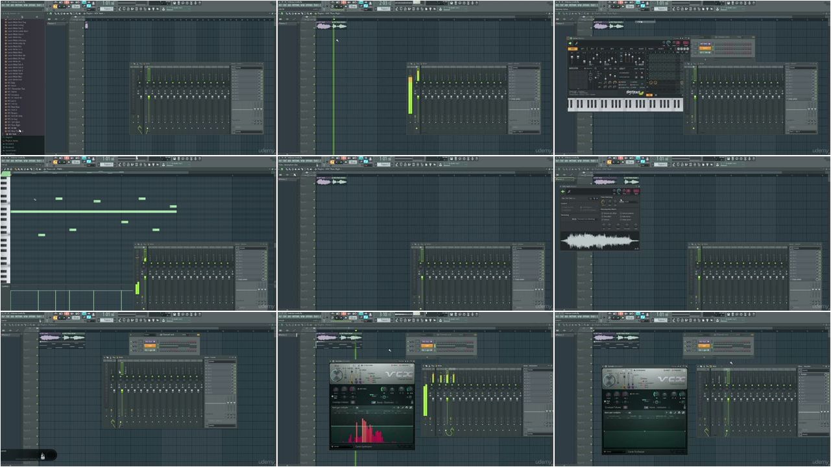Click the time display reading 2:03
831x467 pixels.
[384, 3]
